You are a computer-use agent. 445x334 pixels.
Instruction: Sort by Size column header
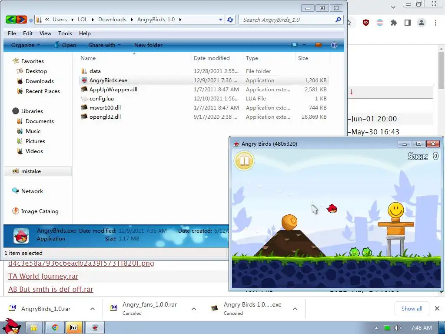tap(303, 58)
